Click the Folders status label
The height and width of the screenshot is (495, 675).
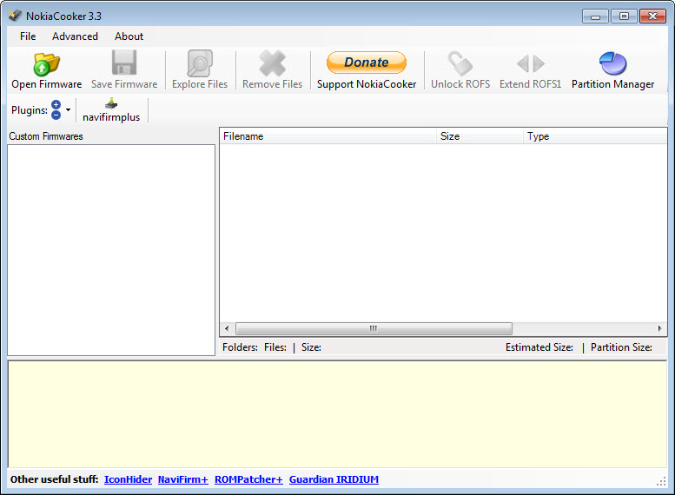coord(241,347)
